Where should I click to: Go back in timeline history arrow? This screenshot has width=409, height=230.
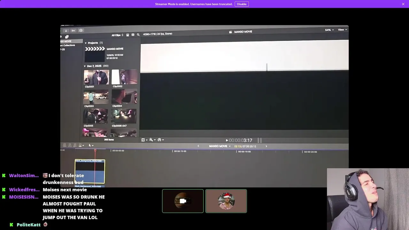pos(198,146)
